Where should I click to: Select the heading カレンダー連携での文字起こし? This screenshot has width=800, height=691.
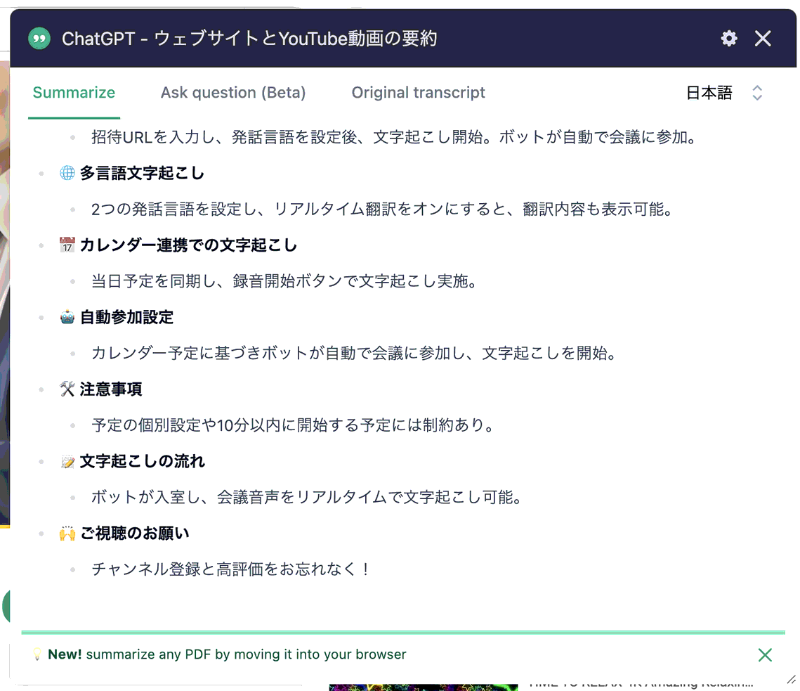point(189,245)
